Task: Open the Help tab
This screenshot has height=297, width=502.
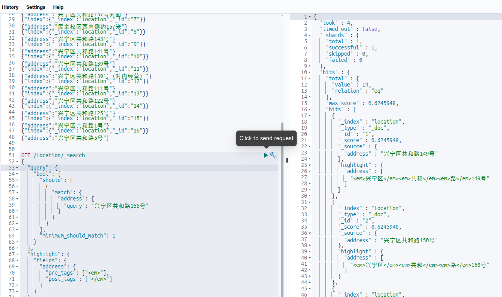Action: [58, 7]
